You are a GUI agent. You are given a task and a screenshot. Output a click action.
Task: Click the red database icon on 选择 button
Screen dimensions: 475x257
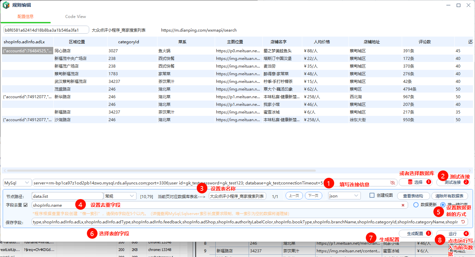[410, 182]
